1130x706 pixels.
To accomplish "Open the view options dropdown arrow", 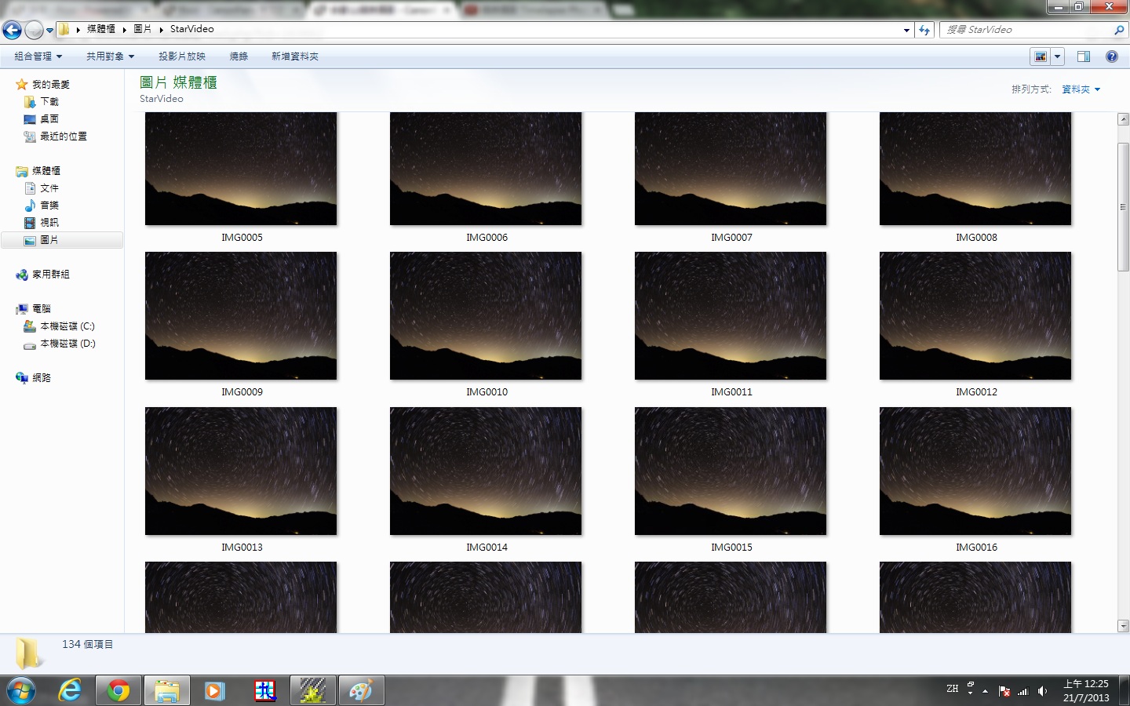I will point(1057,56).
